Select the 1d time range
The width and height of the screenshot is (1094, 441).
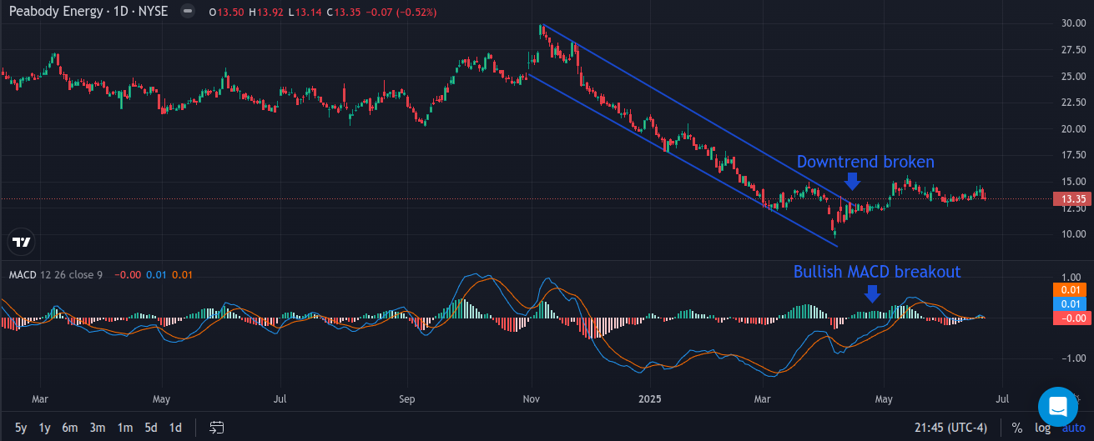[x=175, y=428]
